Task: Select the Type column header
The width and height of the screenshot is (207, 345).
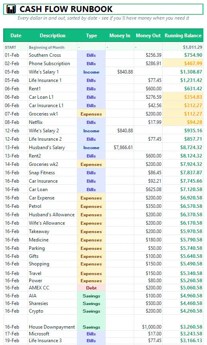Action: click(91, 36)
